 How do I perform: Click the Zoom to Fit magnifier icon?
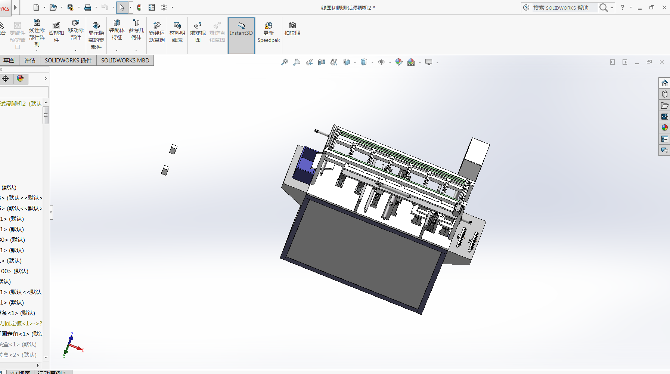tap(285, 62)
